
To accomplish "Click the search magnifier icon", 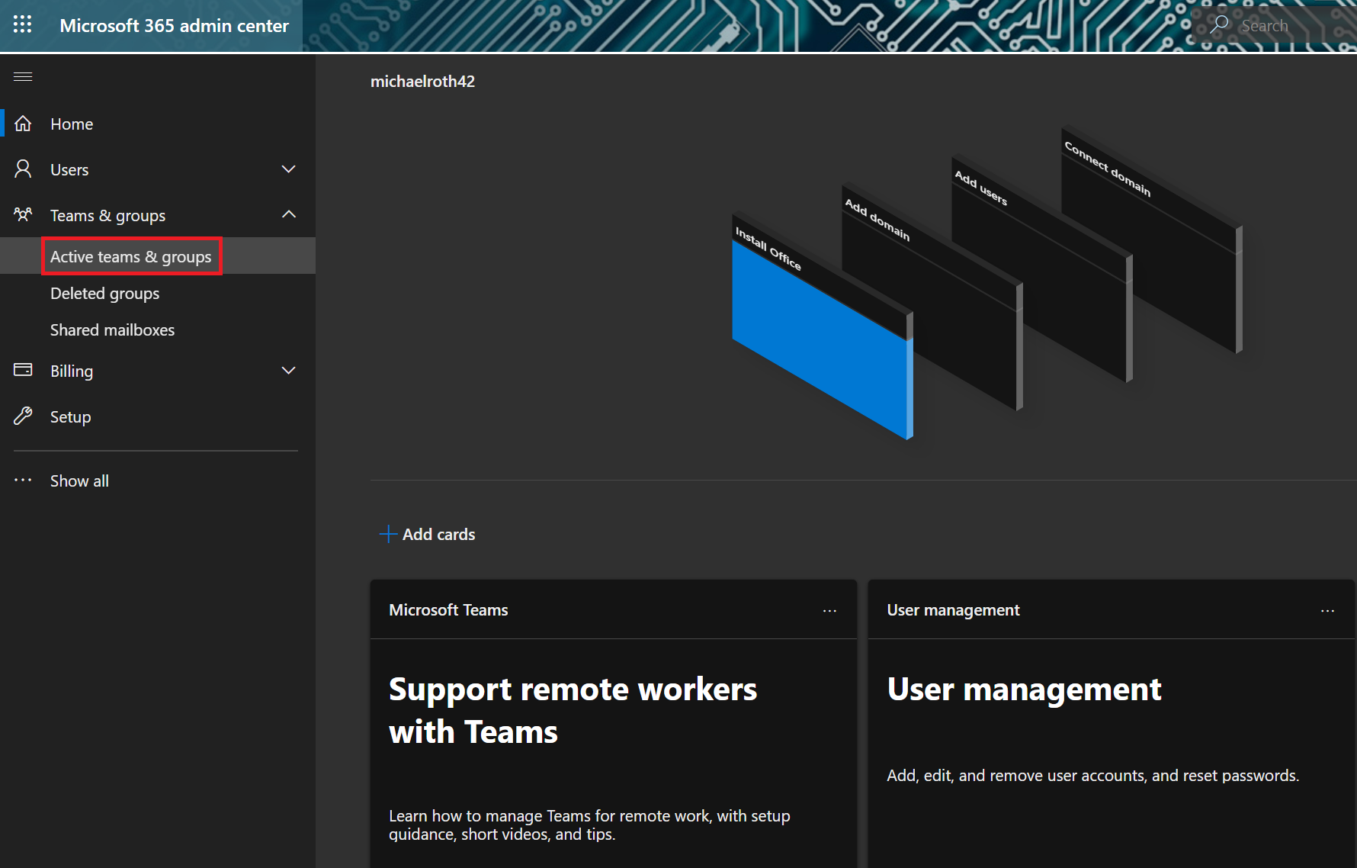I will tap(1219, 25).
